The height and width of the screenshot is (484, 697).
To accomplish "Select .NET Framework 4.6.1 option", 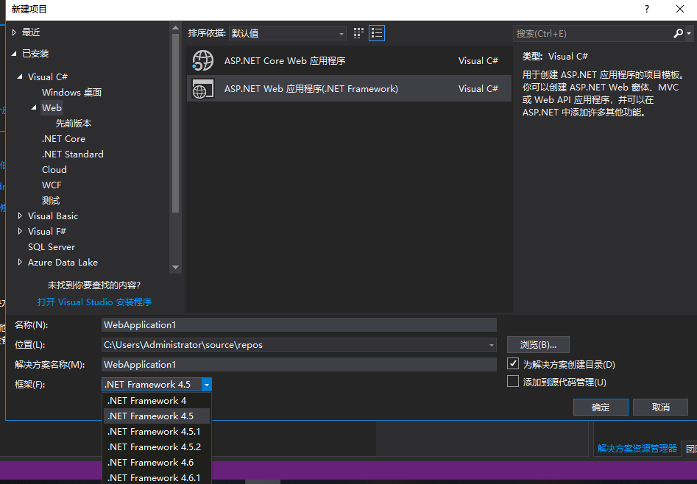I will point(157,478).
